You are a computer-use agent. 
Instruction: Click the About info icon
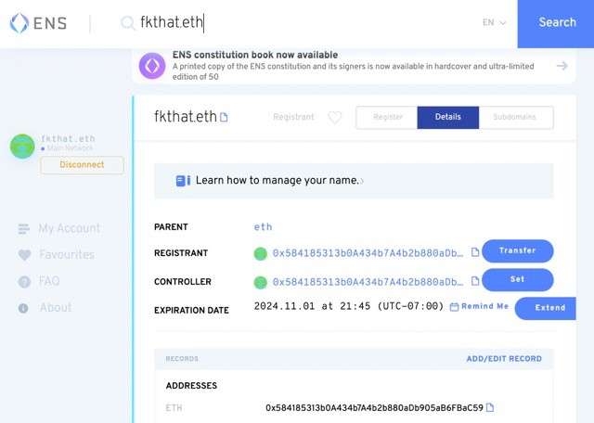point(23,308)
